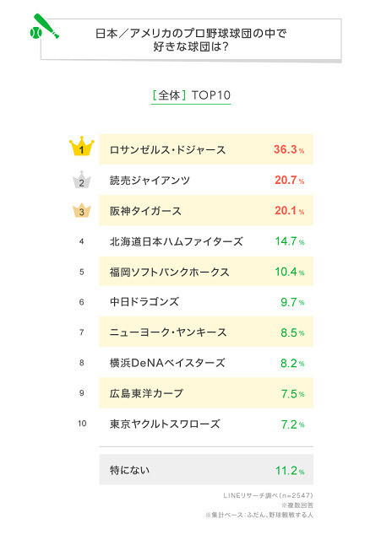Select the ロサンゼルス・ドジャース row
This screenshot has width=381, height=540.
(206, 149)
